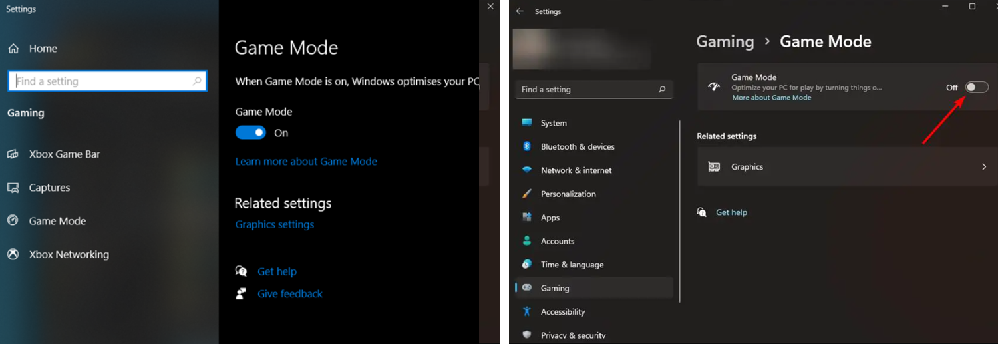Click the Captures icon in left sidebar

(x=13, y=188)
